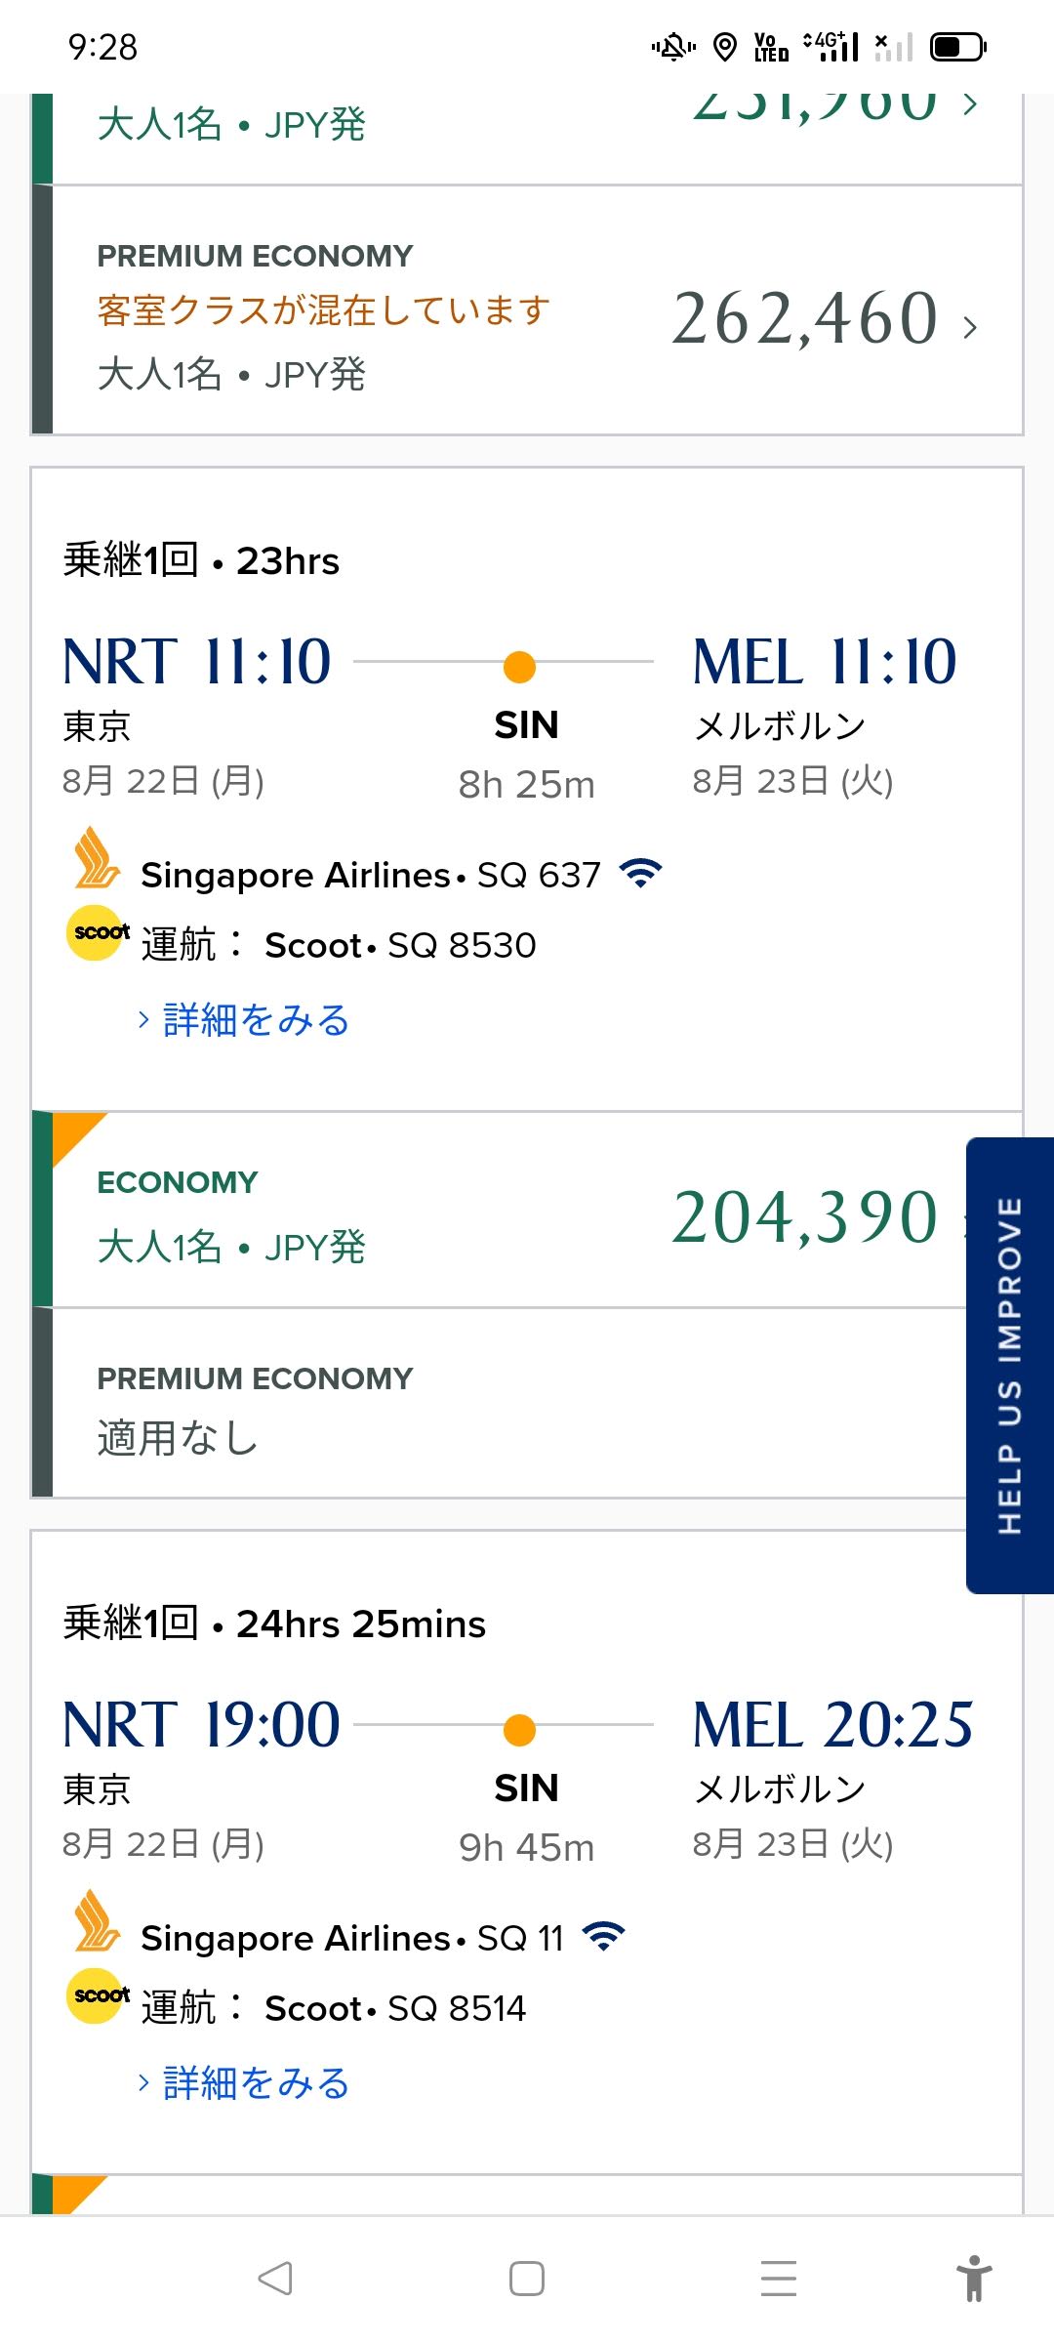The height and width of the screenshot is (2343, 1054).
Task: Tap the Singapore Airlines logo beside SQ 11
Action: coord(97,1922)
